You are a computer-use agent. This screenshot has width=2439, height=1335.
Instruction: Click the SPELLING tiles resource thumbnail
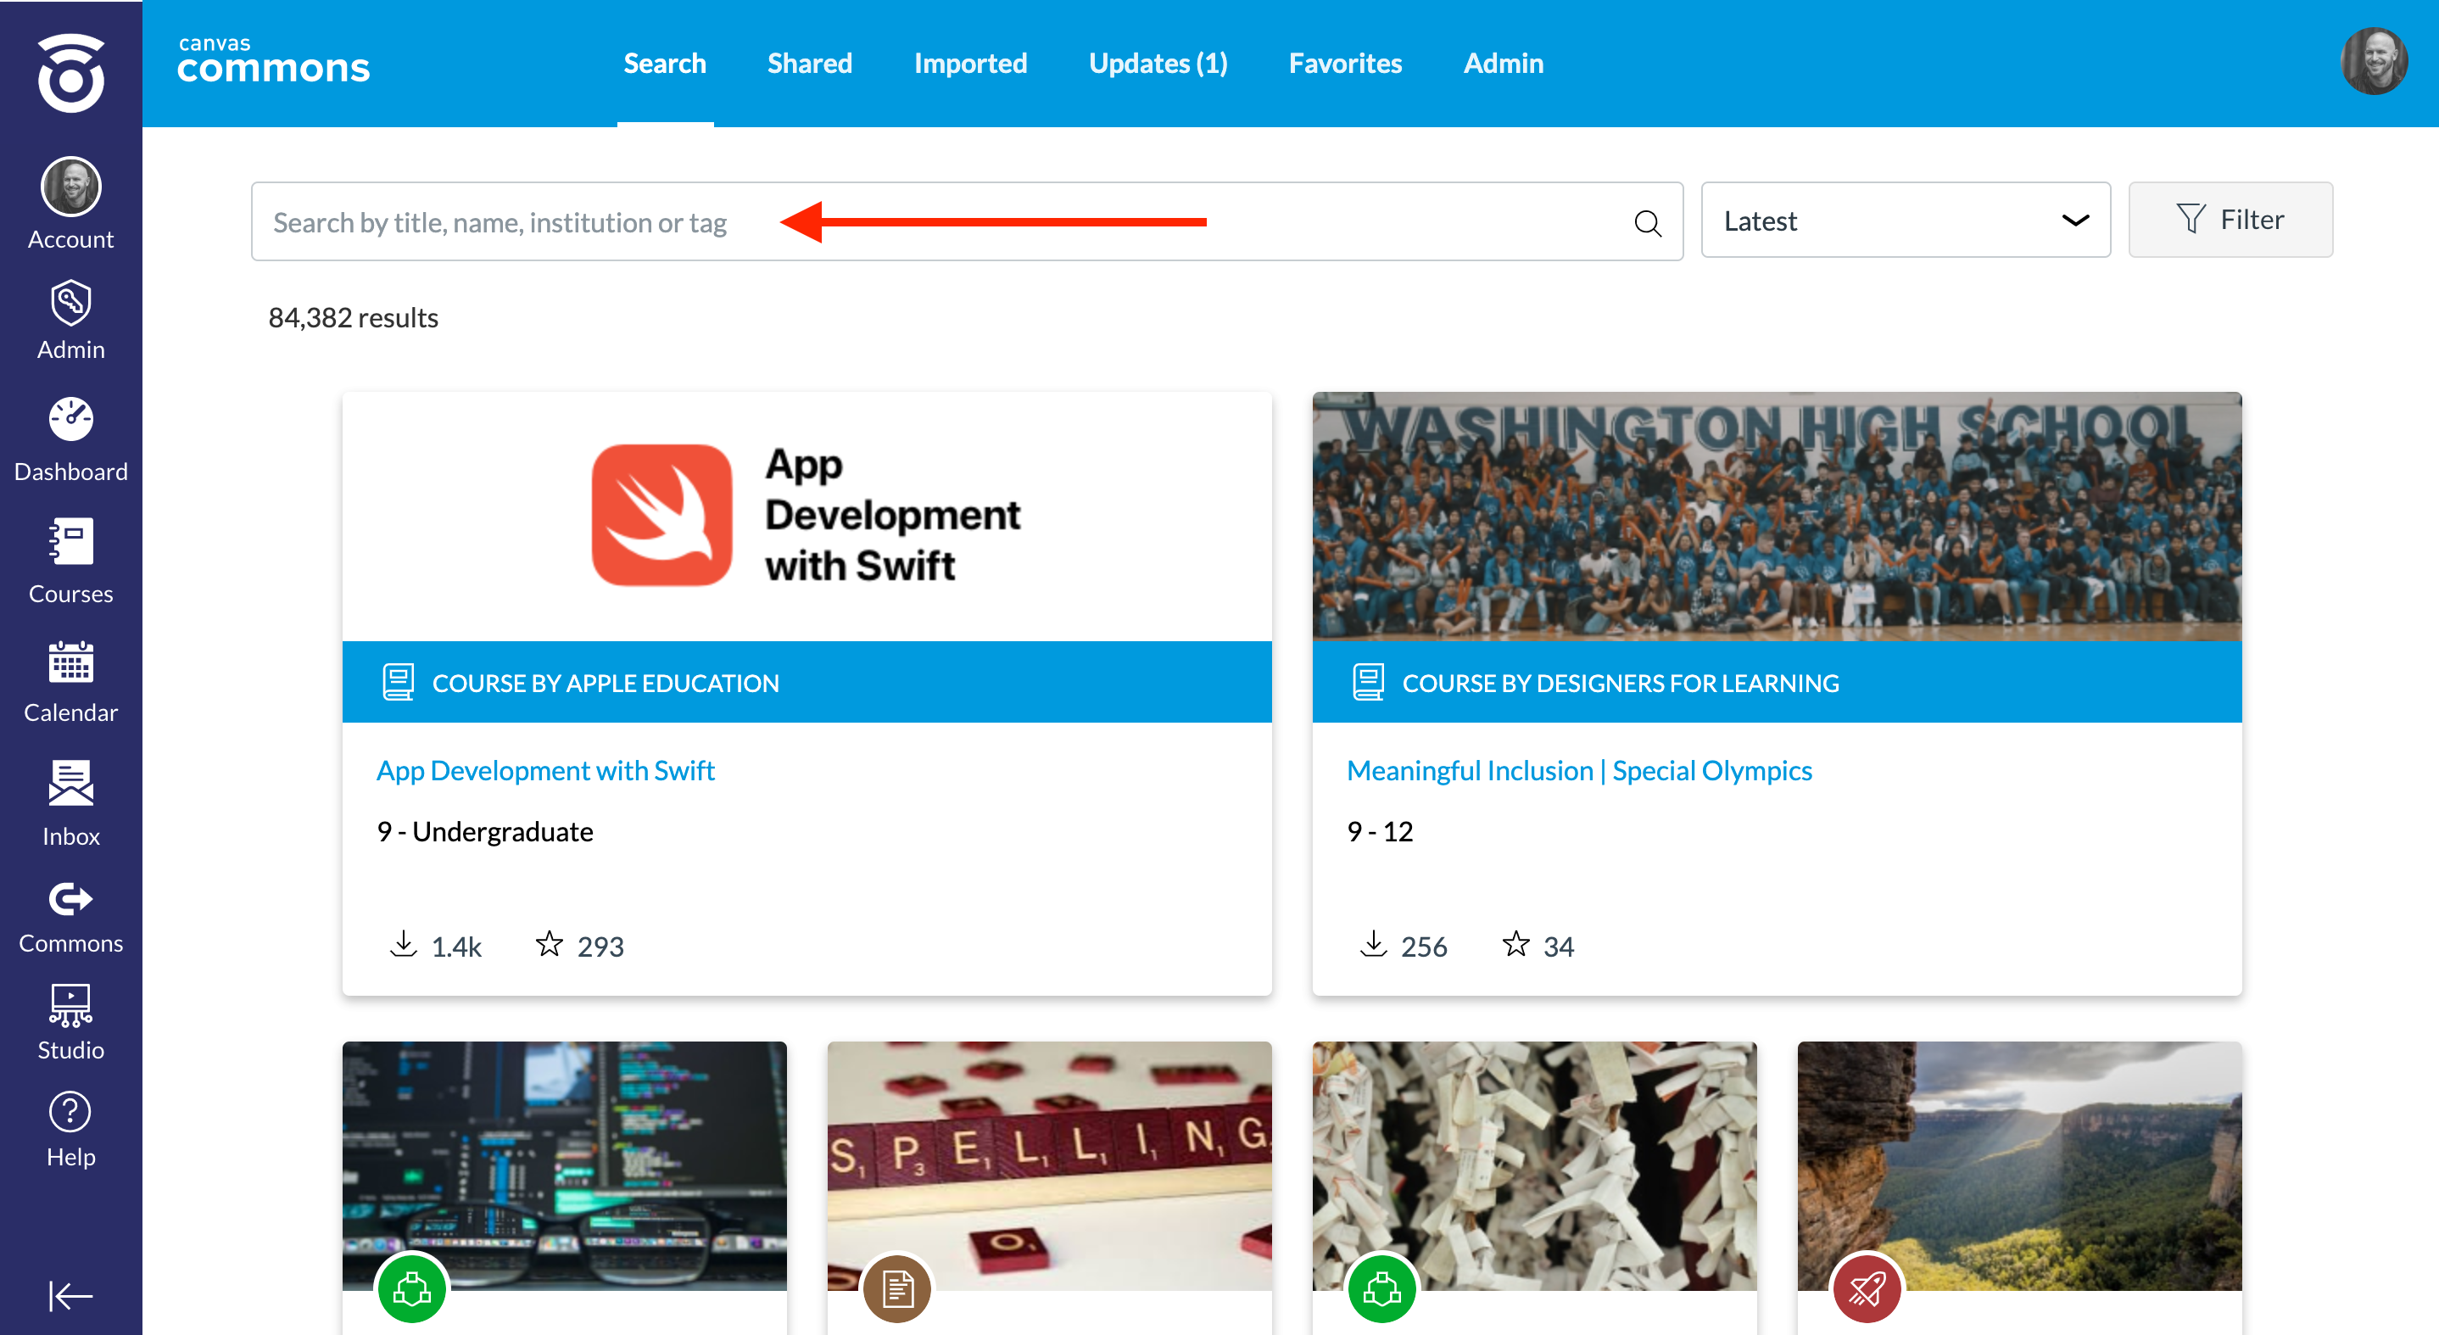coord(1048,1165)
